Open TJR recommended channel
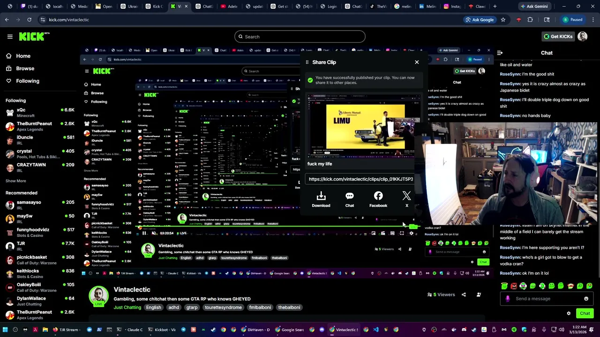This screenshot has width=600, height=337. [x=40, y=246]
